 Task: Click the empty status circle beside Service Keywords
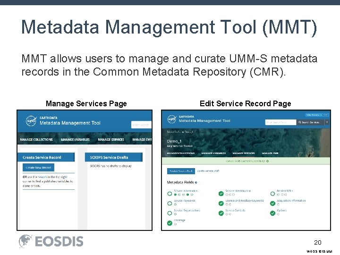click(170, 203)
